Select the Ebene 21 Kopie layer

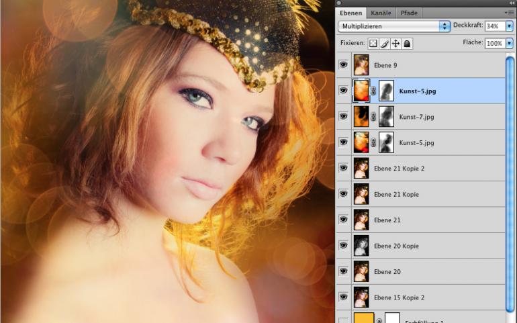pos(396,194)
